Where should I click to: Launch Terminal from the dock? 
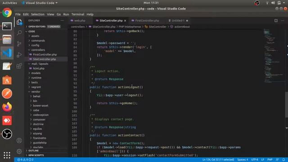point(7,26)
